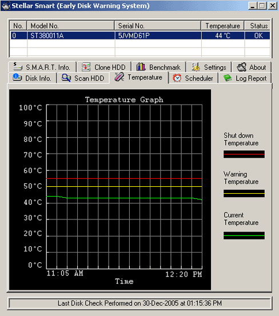Viewport: 279px width, 316px height.
Task: Click the Log Report green book icon
Action: 228,78
